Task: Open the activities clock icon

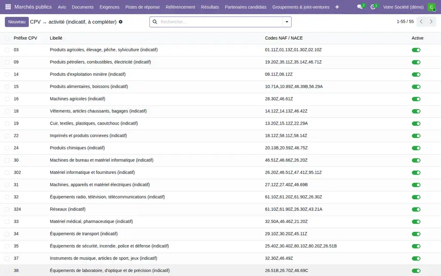Action: [x=373, y=7]
